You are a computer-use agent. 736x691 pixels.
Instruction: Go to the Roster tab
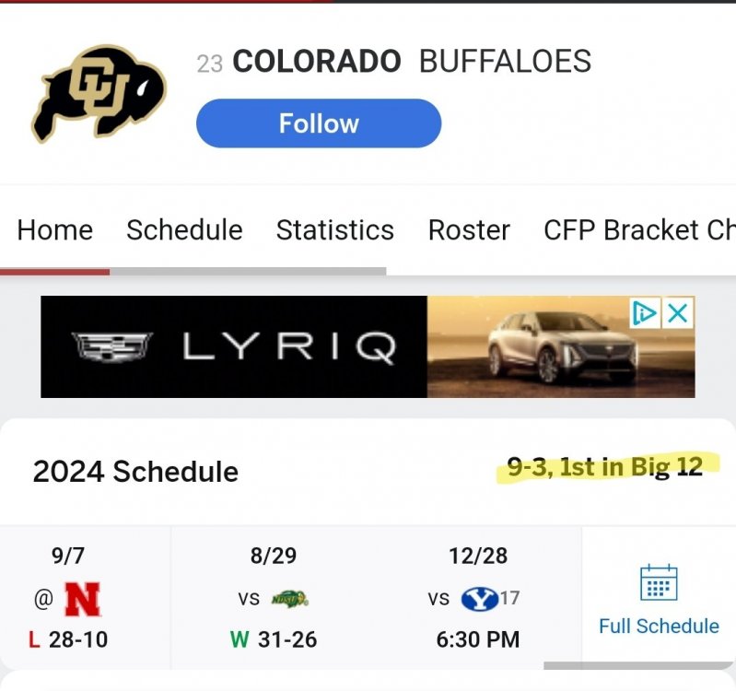coord(469,229)
